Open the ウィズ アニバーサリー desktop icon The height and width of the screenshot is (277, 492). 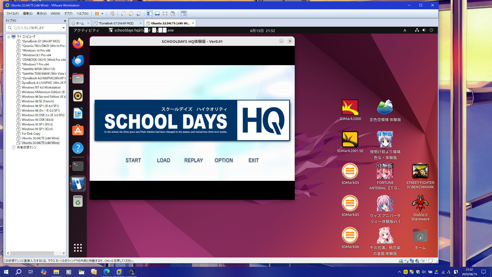pos(385,209)
